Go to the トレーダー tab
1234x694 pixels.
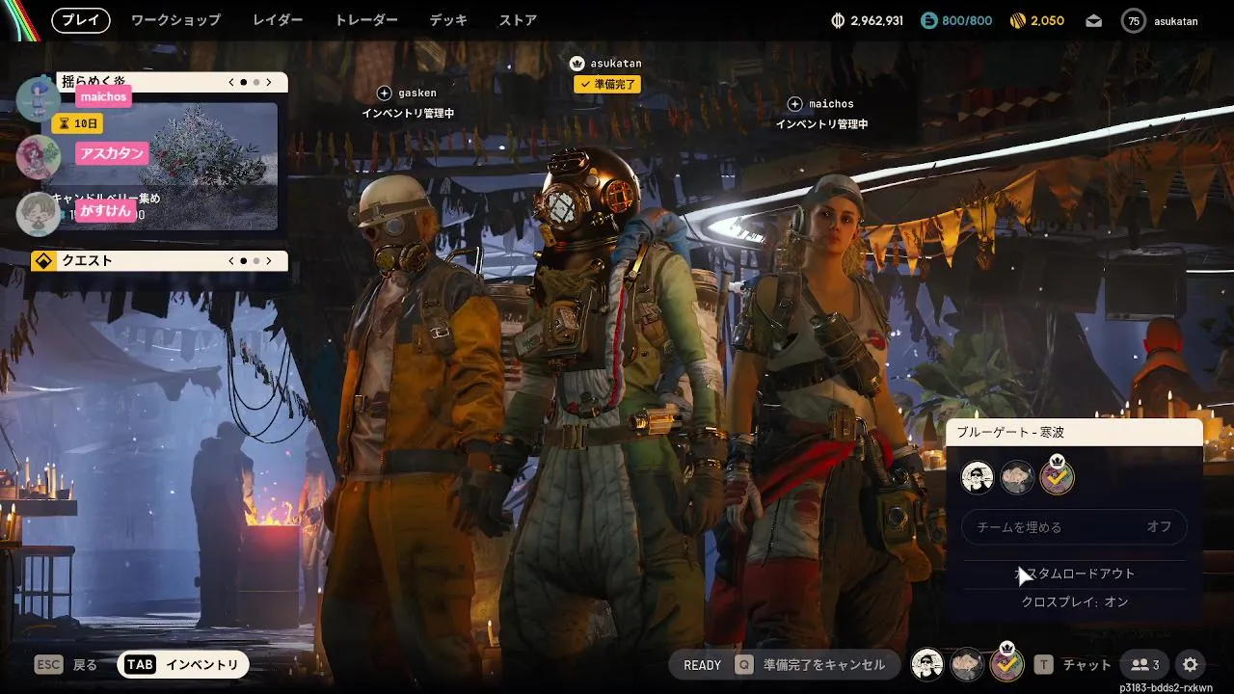point(366,20)
